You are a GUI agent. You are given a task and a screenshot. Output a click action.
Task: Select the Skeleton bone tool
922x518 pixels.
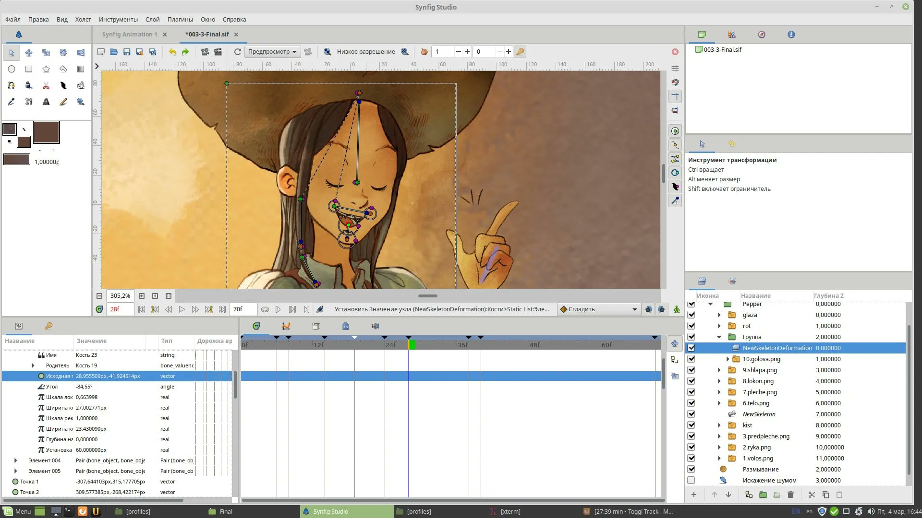29,102
